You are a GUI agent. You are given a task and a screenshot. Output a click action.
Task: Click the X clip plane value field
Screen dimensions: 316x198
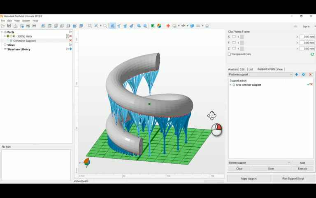coord(307,37)
